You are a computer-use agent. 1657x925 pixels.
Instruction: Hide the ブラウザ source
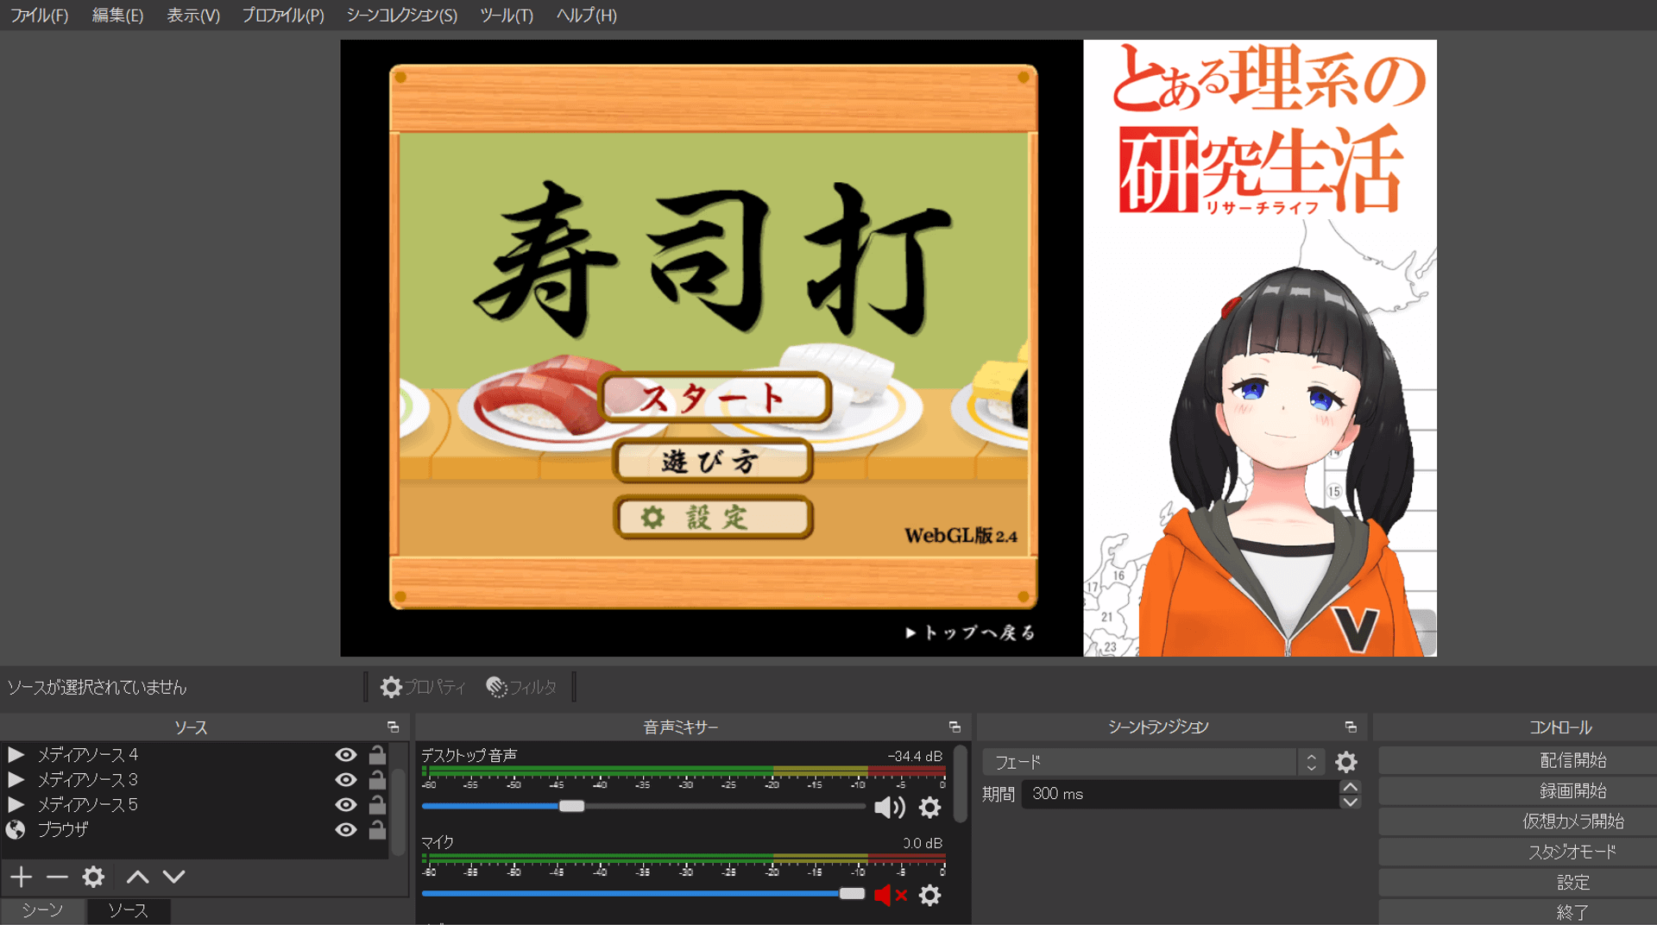coord(346,830)
